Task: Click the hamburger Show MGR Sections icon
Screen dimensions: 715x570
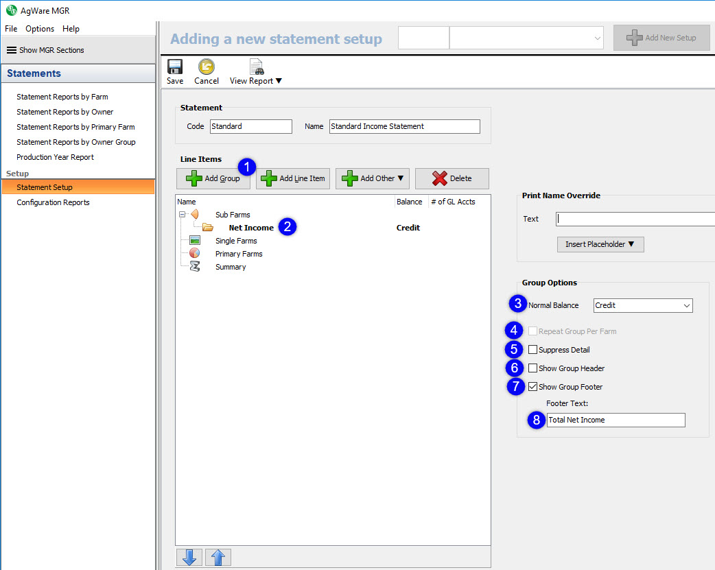Action: [x=12, y=50]
